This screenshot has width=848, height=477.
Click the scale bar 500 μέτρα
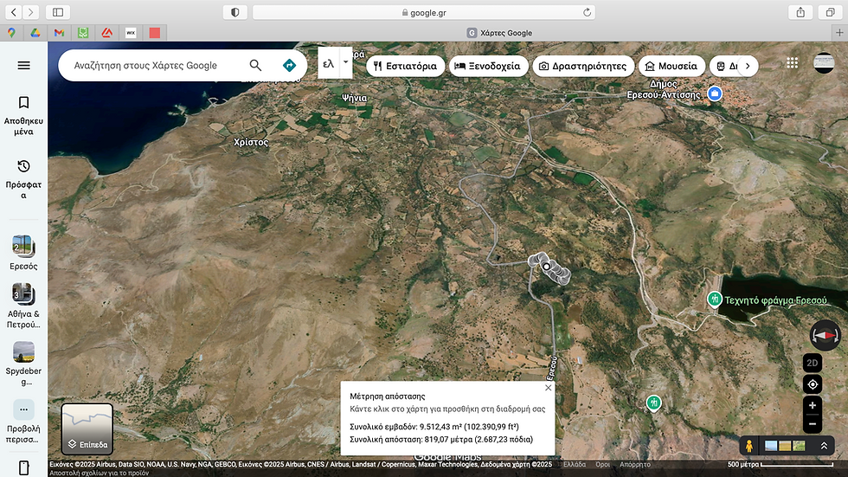tap(780, 464)
